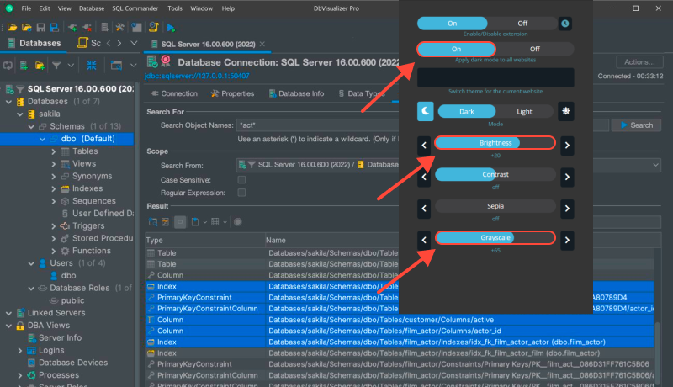The width and height of the screenshot is (673, 387).
Task: Click Grayscale decrease left arrow
Action: 424,240
